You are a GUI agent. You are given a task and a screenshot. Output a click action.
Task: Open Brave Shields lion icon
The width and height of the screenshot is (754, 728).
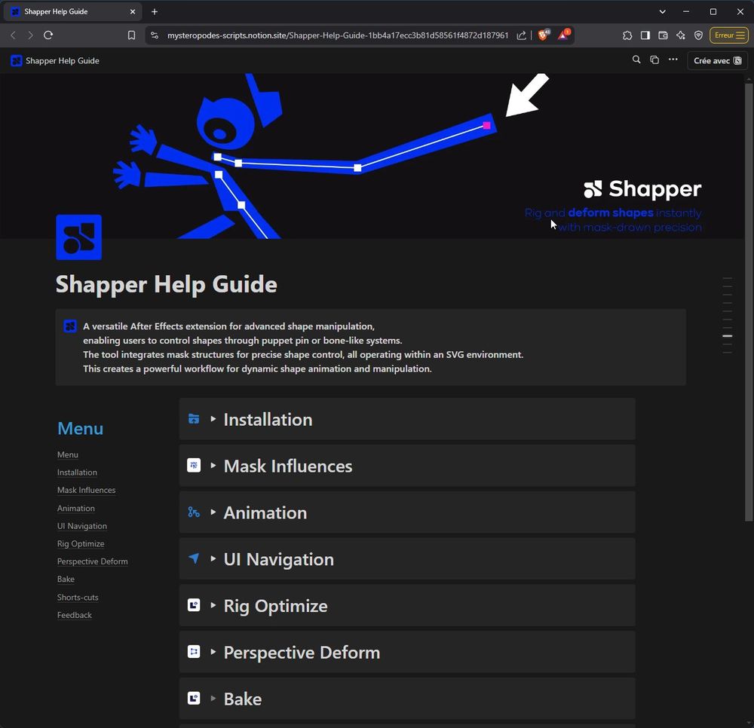pyautogui.click(x=544, y=35)
